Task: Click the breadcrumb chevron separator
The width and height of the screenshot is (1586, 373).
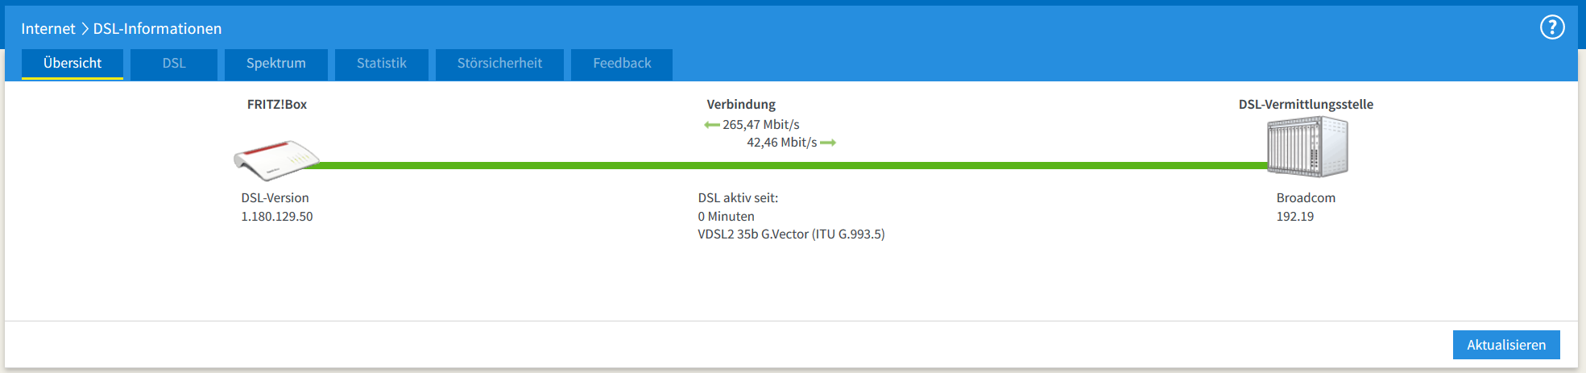Action: pos(85,29)
